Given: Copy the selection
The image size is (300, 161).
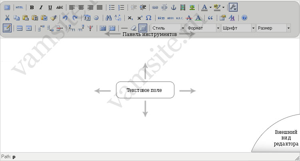Looking at the screenshot, I should (x=16, y=18).
